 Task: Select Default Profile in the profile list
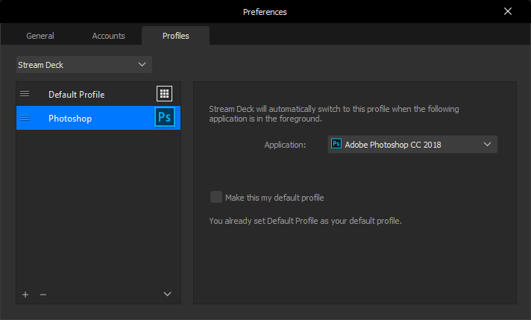(x=77, y=95)
